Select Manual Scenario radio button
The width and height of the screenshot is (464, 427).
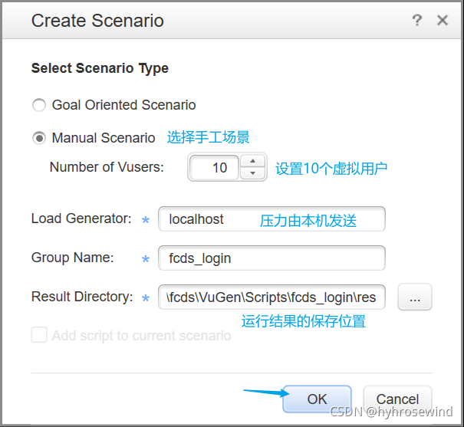pyautogui.click(x=39, y=138)
